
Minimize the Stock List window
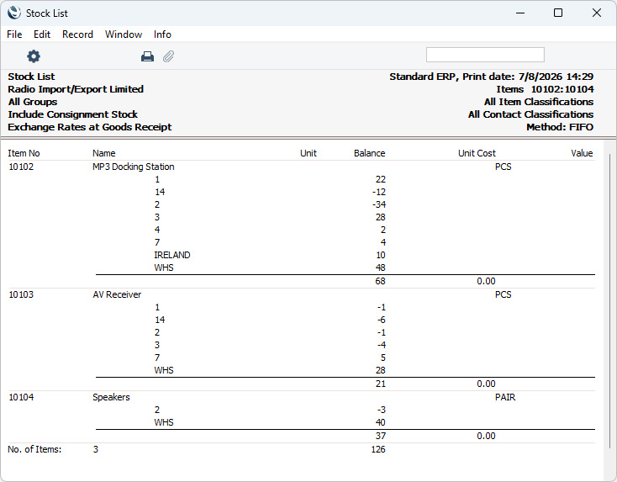pyautogui.click(x=520, y=13)
